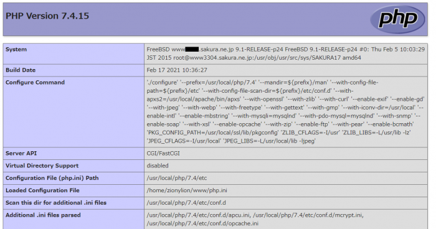Click the PHP logo in the header
Image resolution: width=436 pixels, height=229 pixels.
click(397, 19)
